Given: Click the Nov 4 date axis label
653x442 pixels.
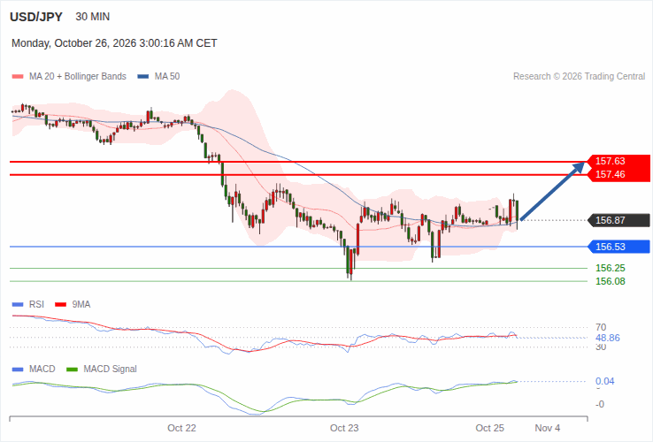Looking at the screenshot, I should click(548, 428).
